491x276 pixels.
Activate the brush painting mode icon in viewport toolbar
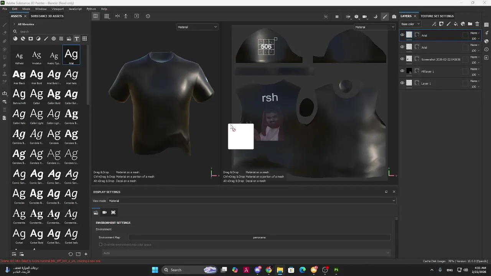point(385,16)
